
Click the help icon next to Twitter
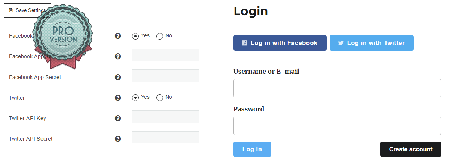[x=118, y=98]
